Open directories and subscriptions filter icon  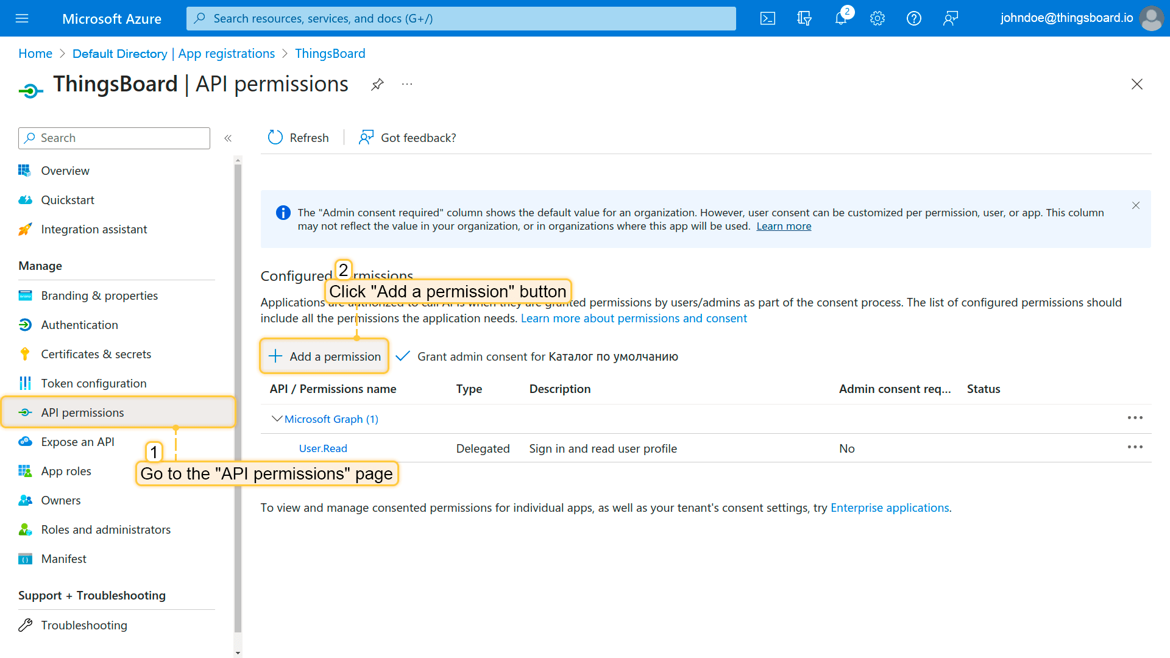(804, 18)
